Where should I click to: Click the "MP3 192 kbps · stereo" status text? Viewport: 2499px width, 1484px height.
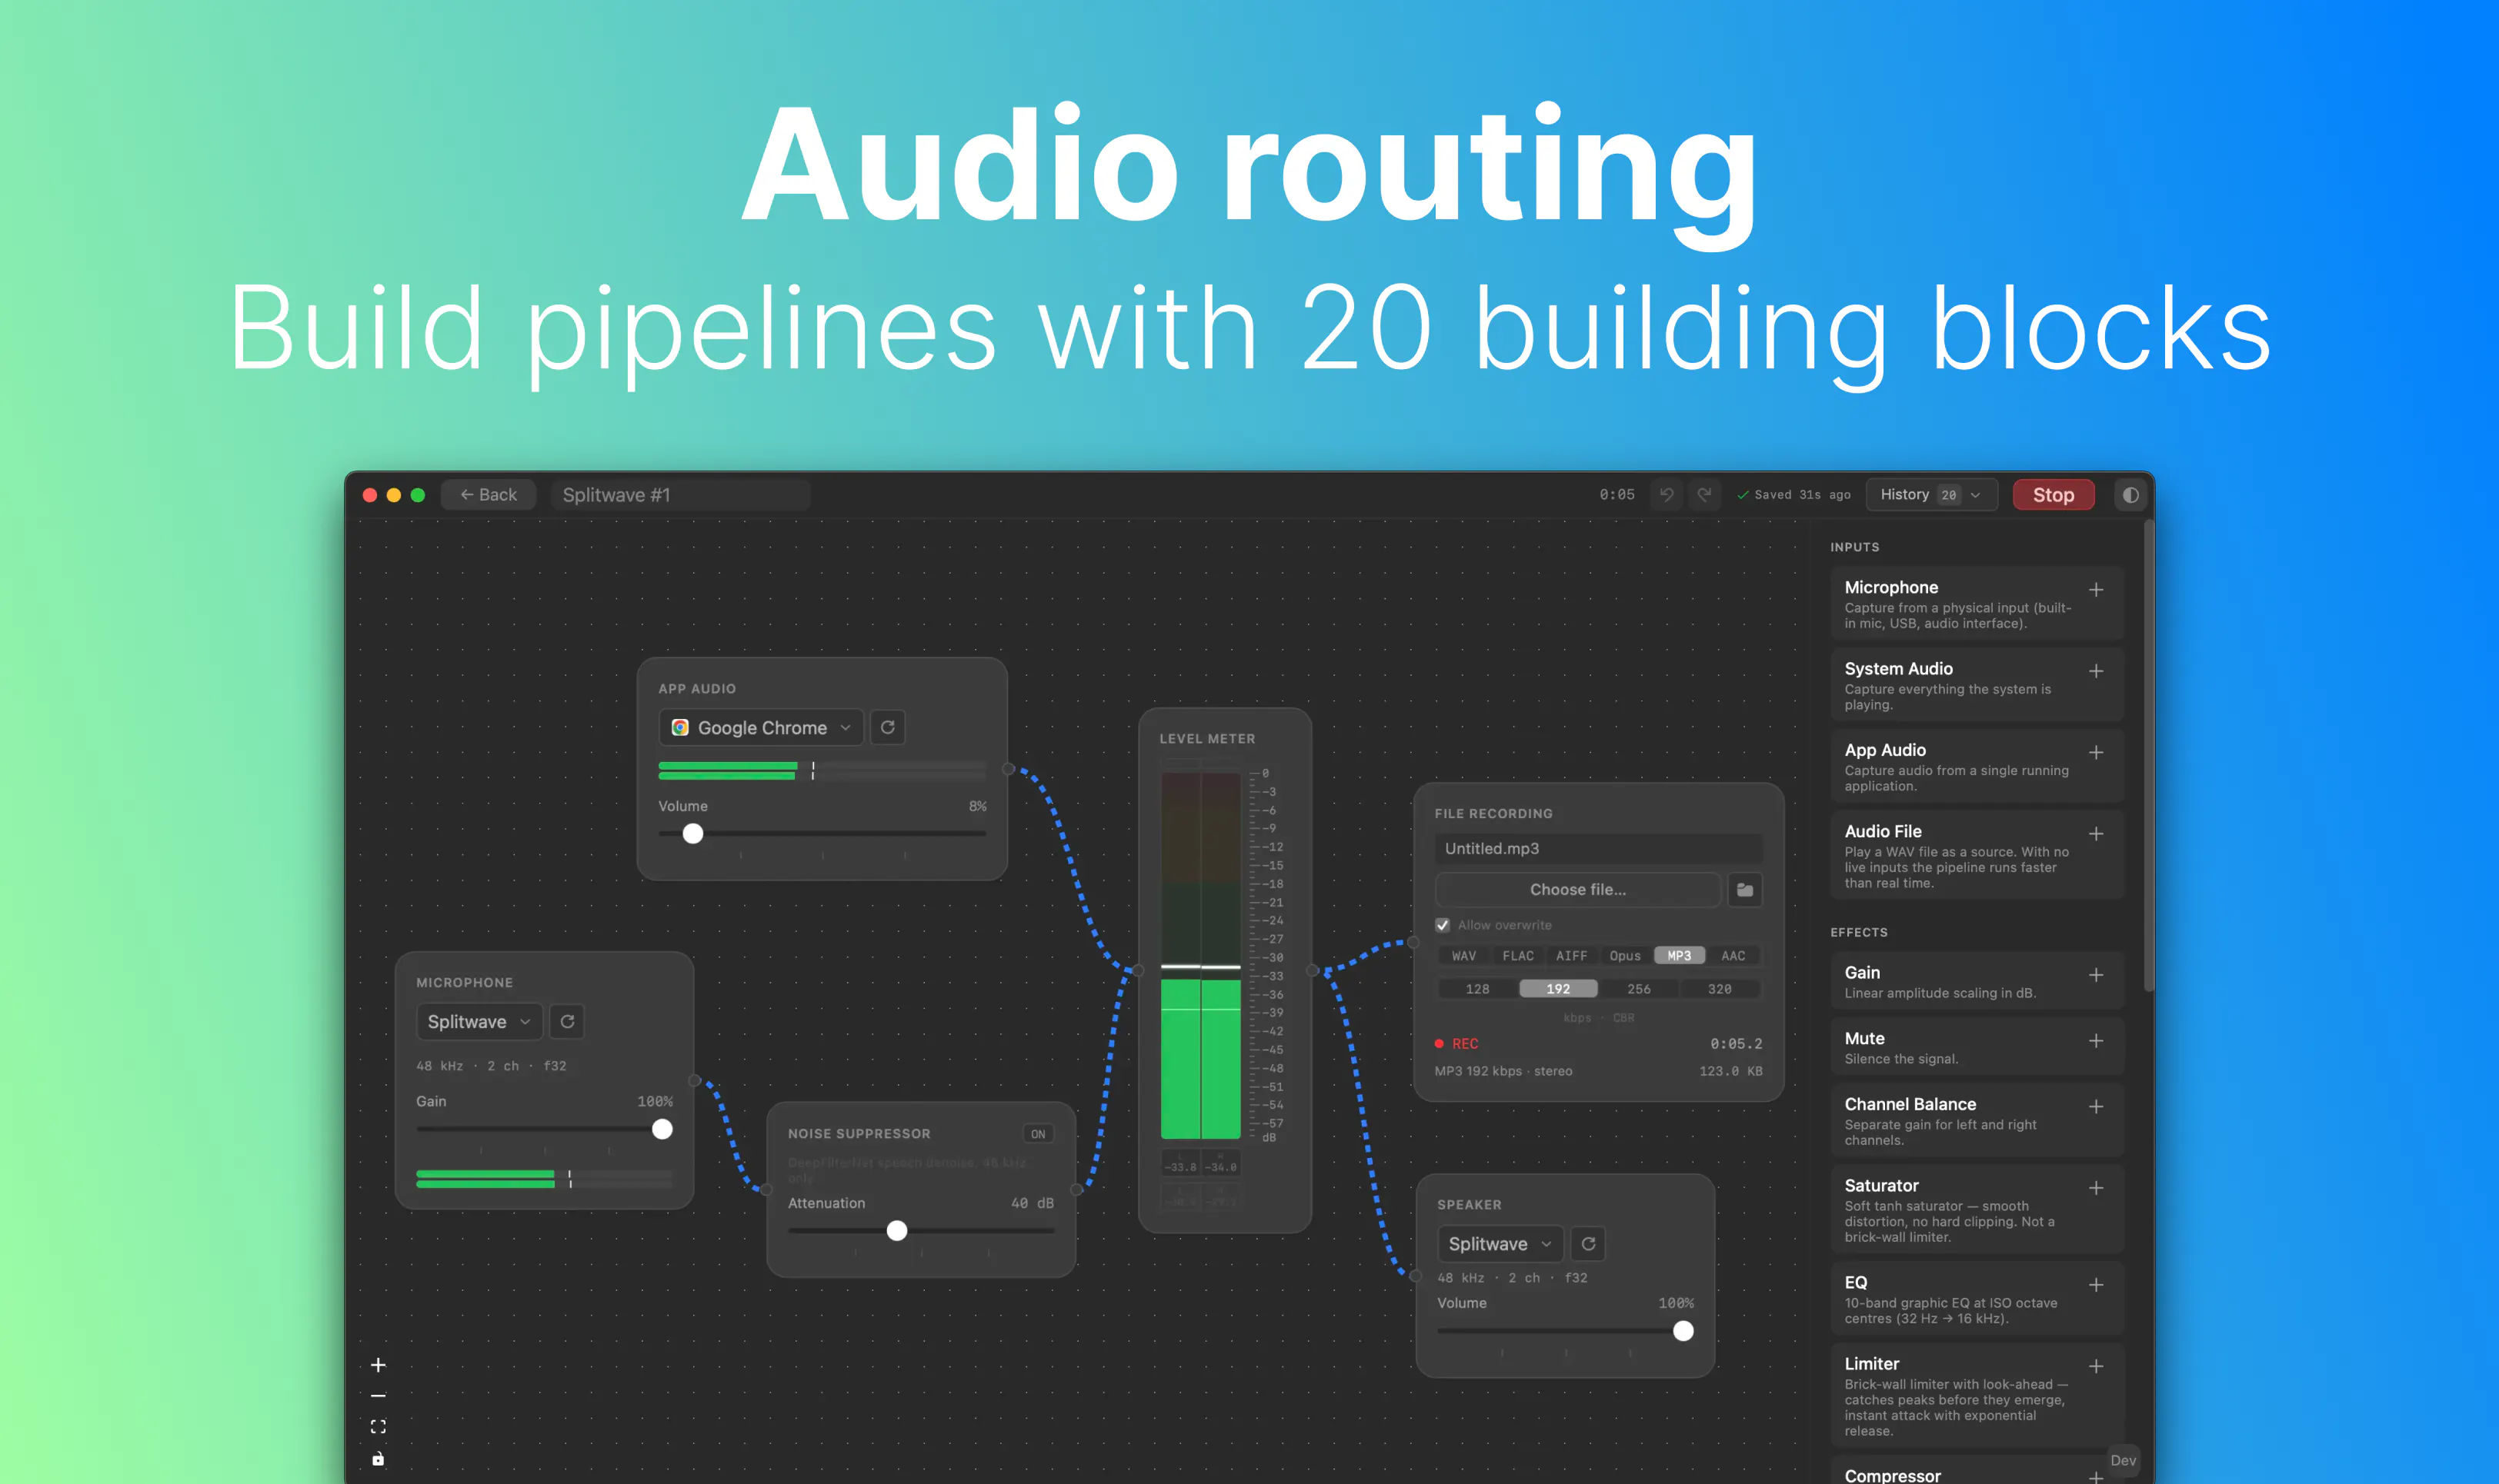point(1503,1071)
